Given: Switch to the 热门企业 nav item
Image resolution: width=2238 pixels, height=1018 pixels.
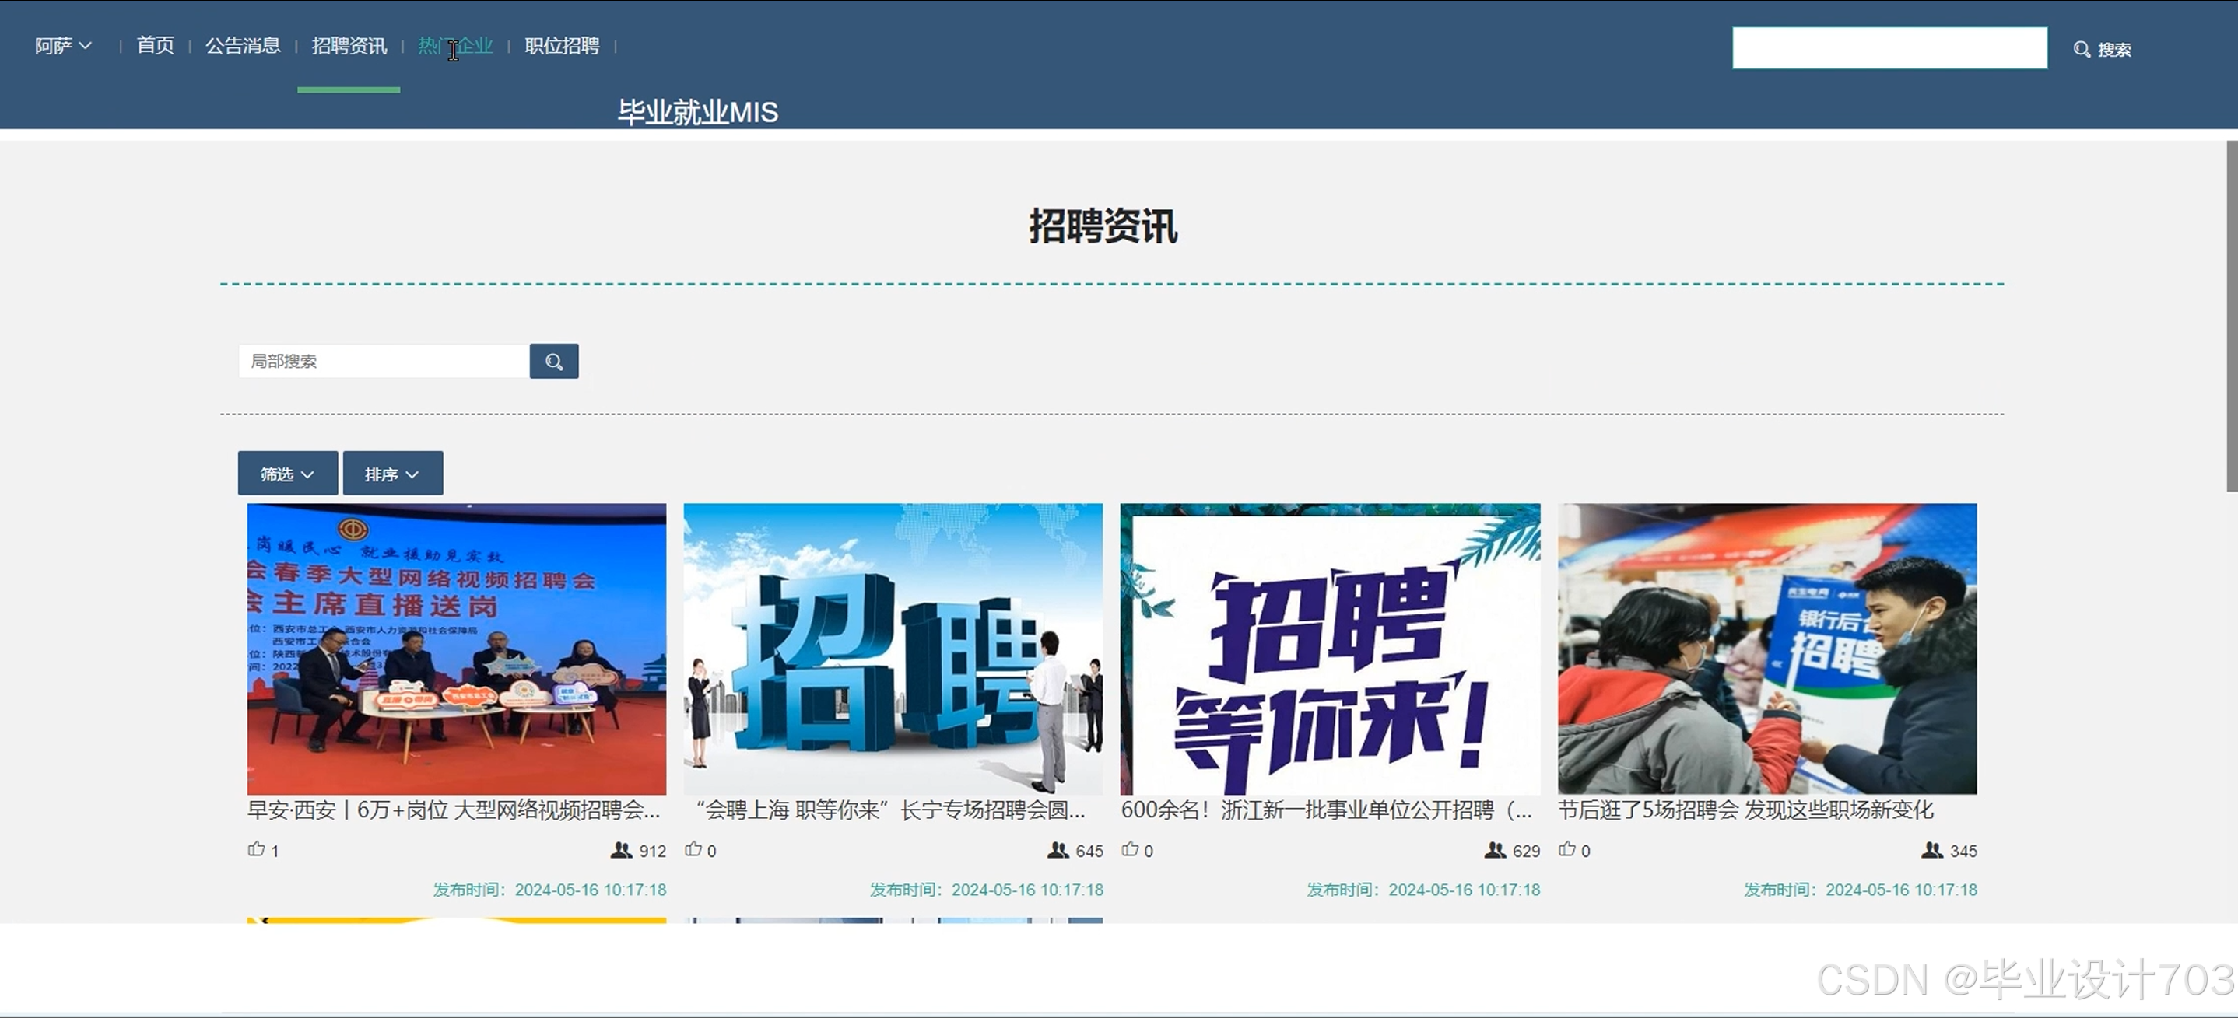Looking at the screenshot, I should pyautogui.click(x=455, y=46).
